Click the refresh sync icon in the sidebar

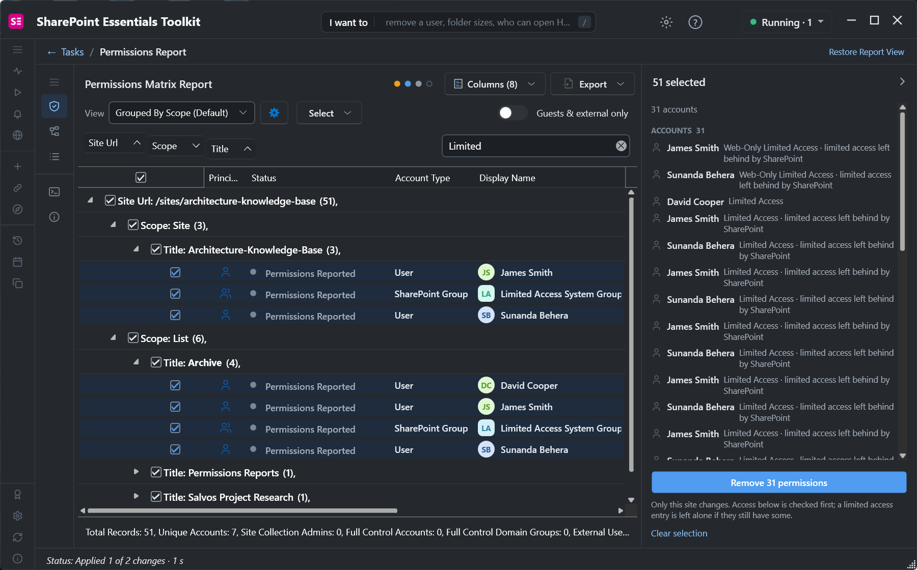pos(18,537)
